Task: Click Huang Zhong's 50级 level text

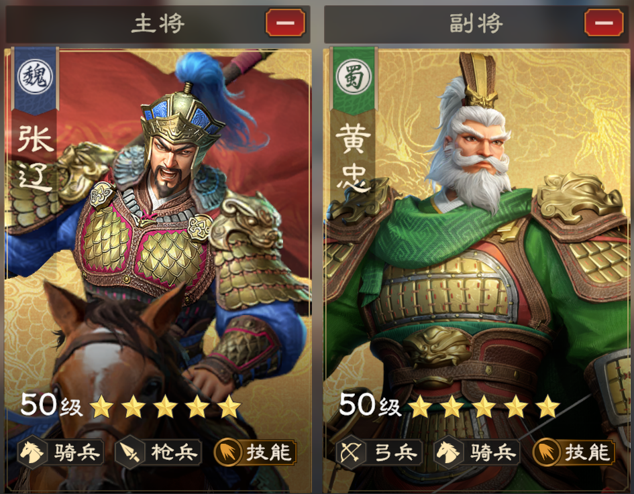Action: point(370,404)
